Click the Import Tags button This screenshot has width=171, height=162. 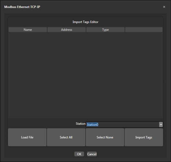[x=144, y=137]
